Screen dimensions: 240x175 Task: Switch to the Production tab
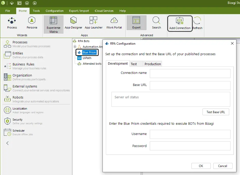(x=153, y=64)
